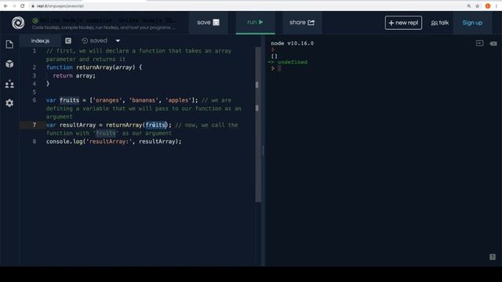Click the console input prompt
The image size is (502, 282).
pyautogui.click(x=279, y=68)
